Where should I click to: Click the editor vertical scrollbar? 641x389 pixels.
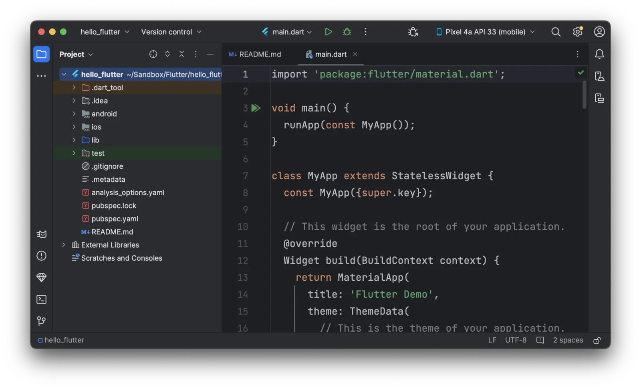(585, 95)
